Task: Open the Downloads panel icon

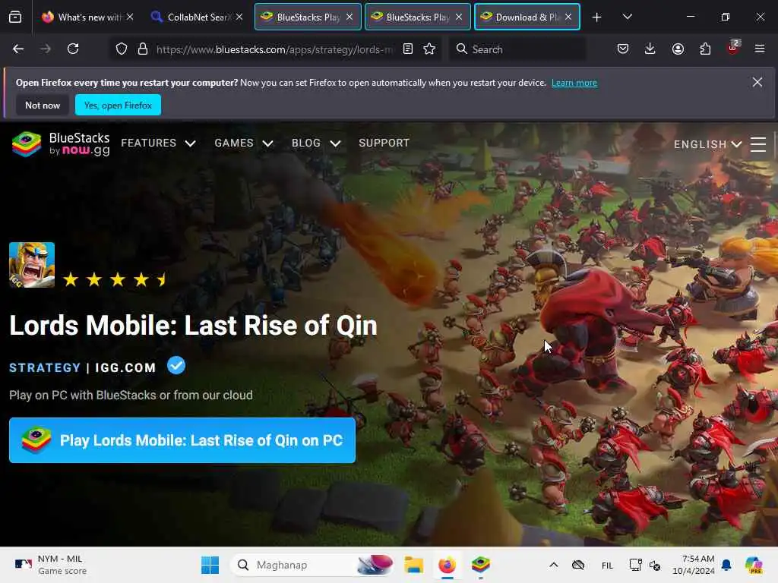Action: (x=650, y=49)
